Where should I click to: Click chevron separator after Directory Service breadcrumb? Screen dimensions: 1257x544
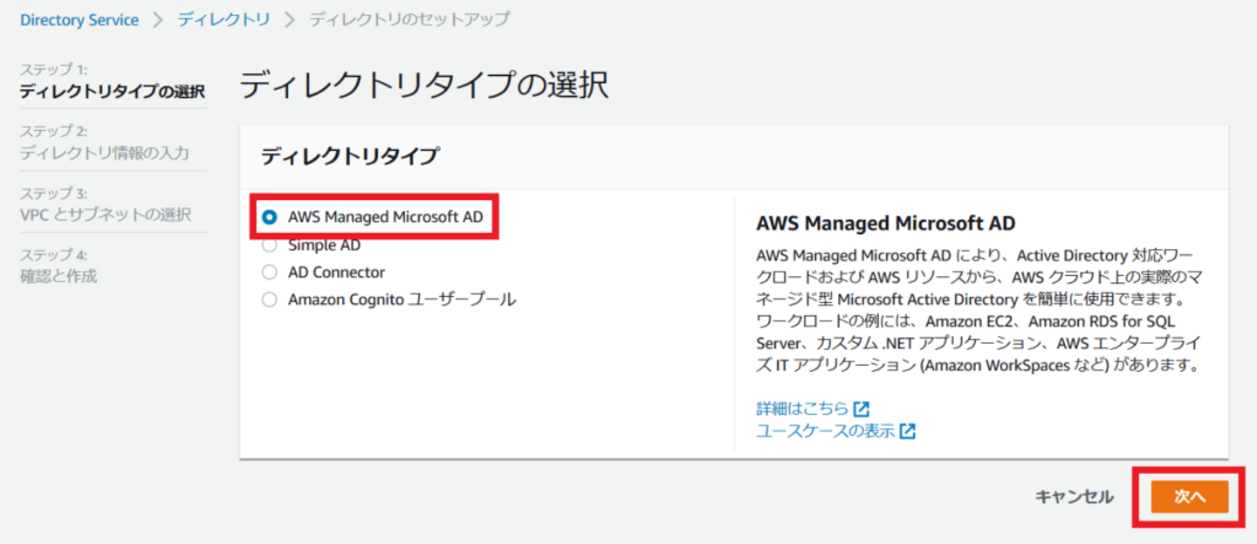tap(158, 20)
